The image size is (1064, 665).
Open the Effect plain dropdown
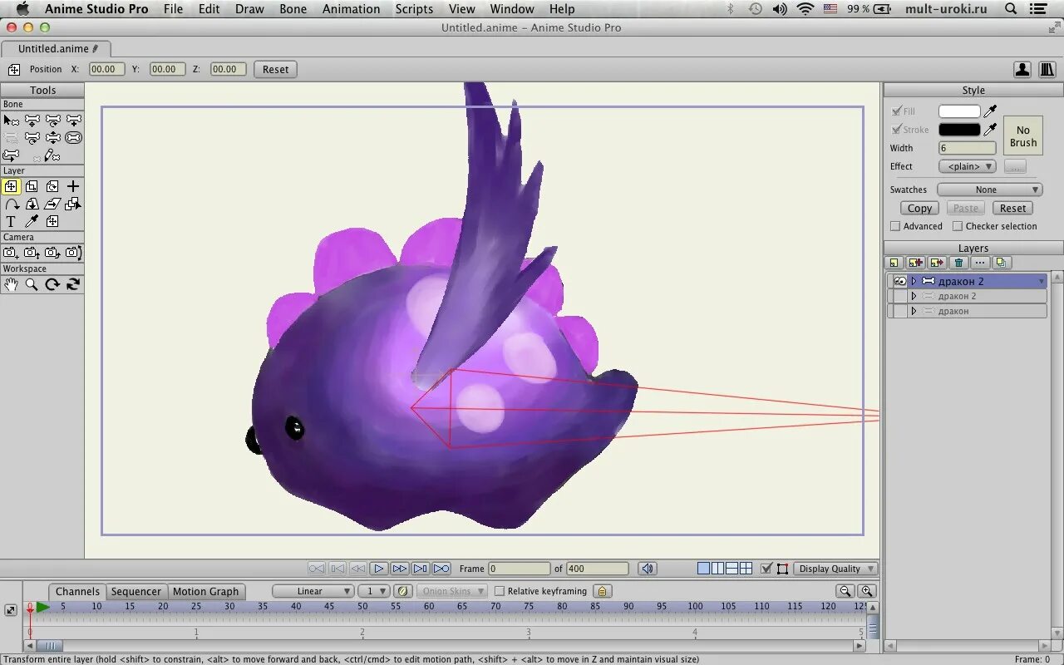point(967,166)
